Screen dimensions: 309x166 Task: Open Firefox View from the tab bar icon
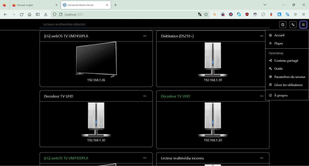pos(4,5)
